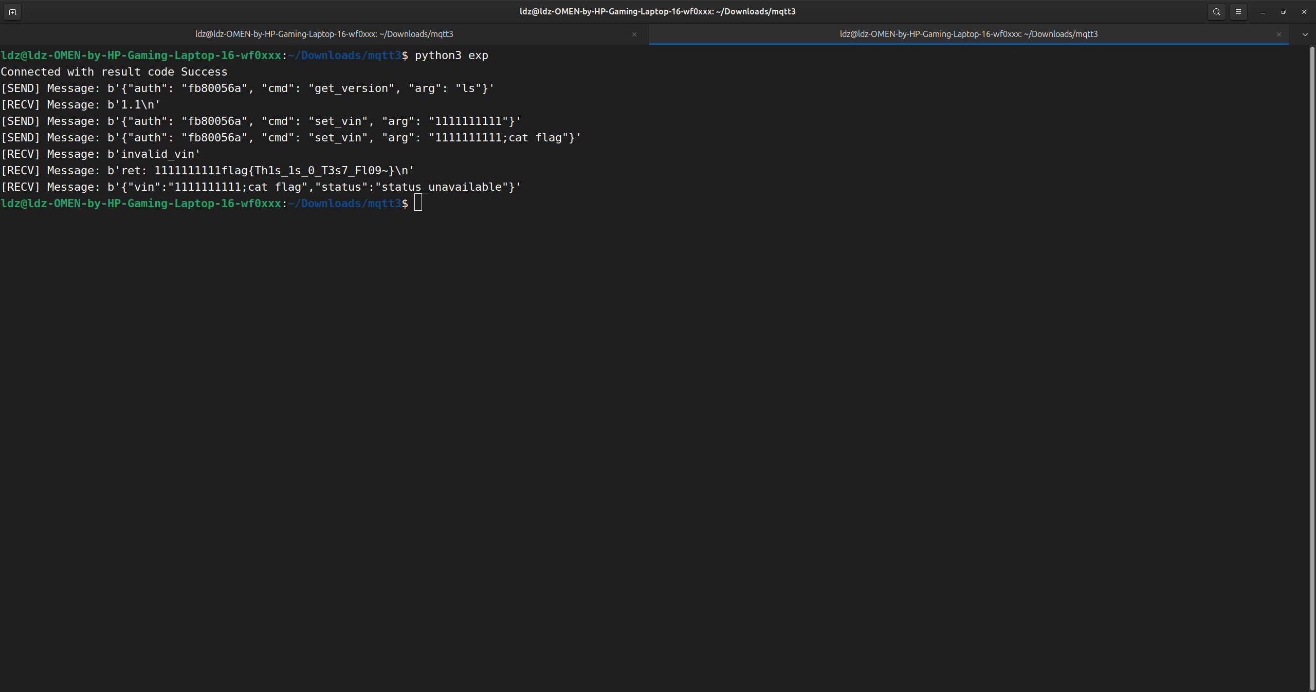Click the 'python3 exp' command text

click(451, 56)
